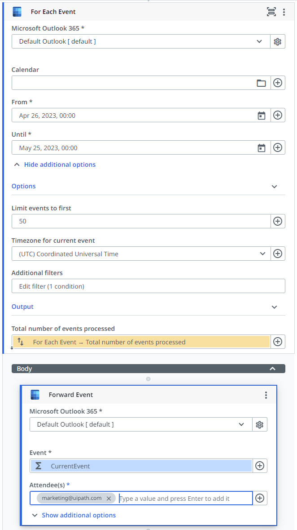Image resolution: width=297 pixels, height=530 pixels.
Task: Open Edit filter (1 condition) button
Action: (148, 286)
